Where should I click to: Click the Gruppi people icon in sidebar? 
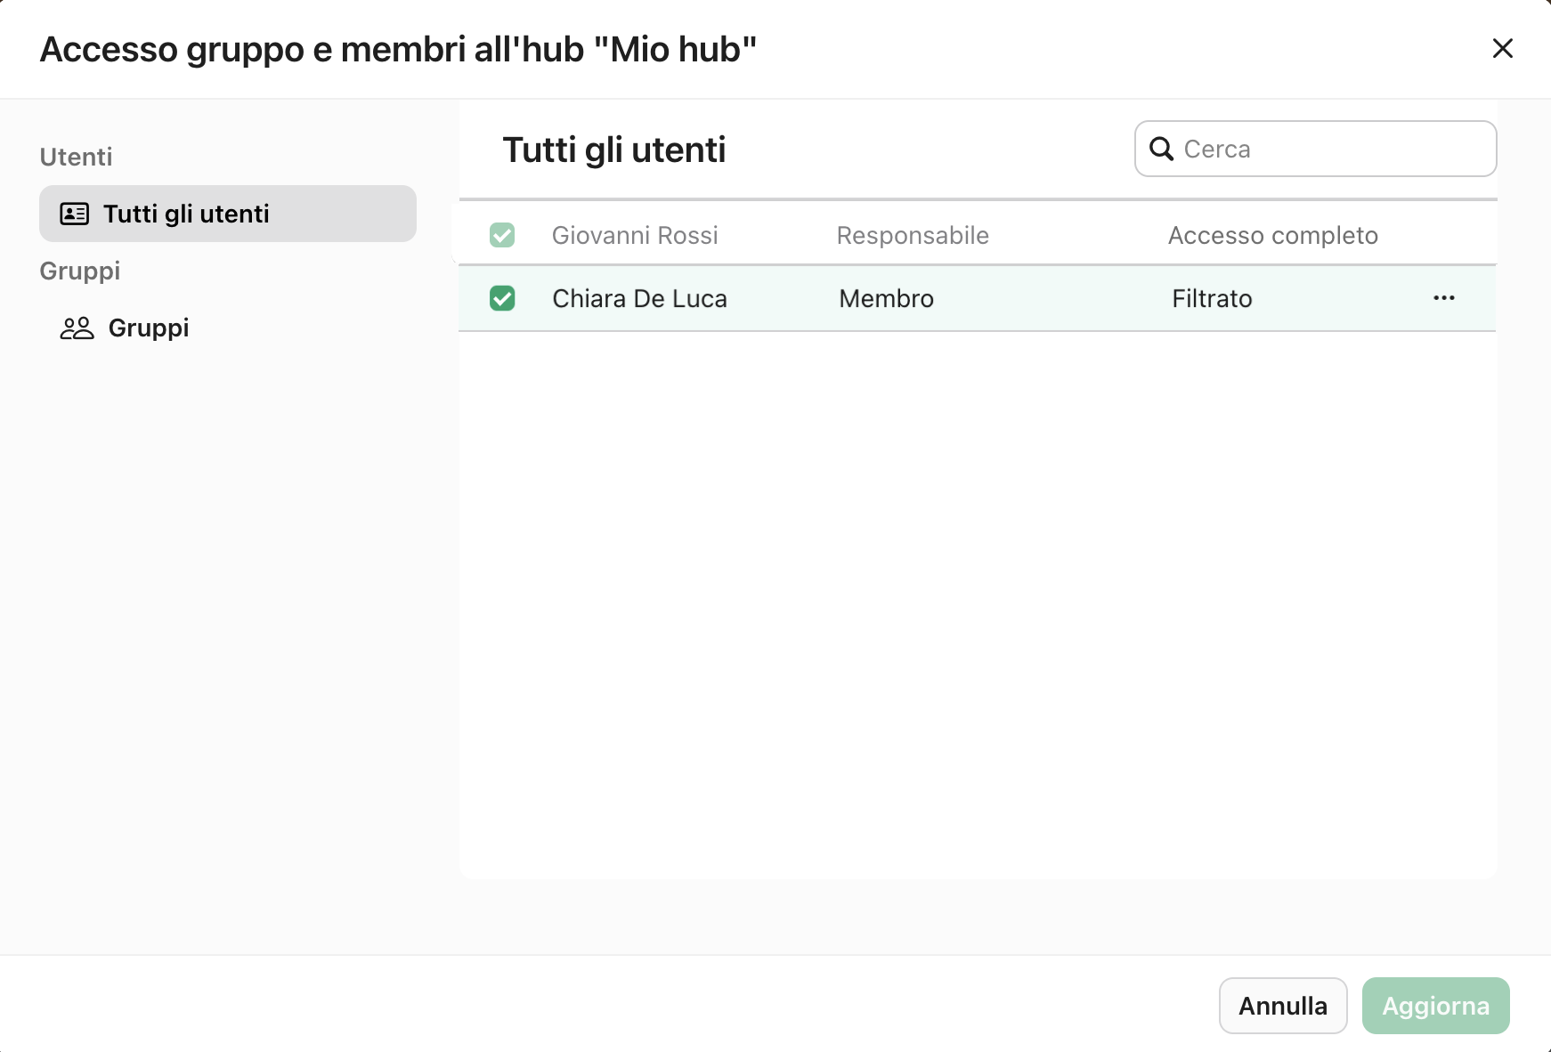76,328
